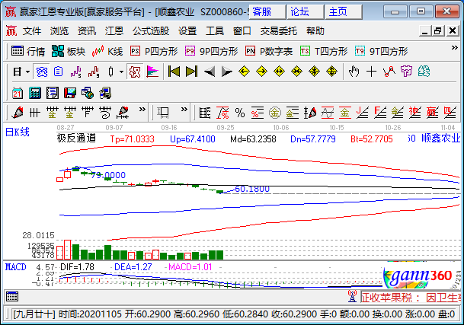Viewport: 464px width, 325px height.
Task: Open the 帮助 help menu
Action: point(315,30)
